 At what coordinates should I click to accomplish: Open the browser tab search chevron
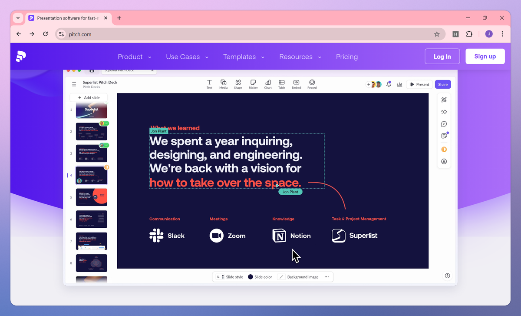(18, 18)
